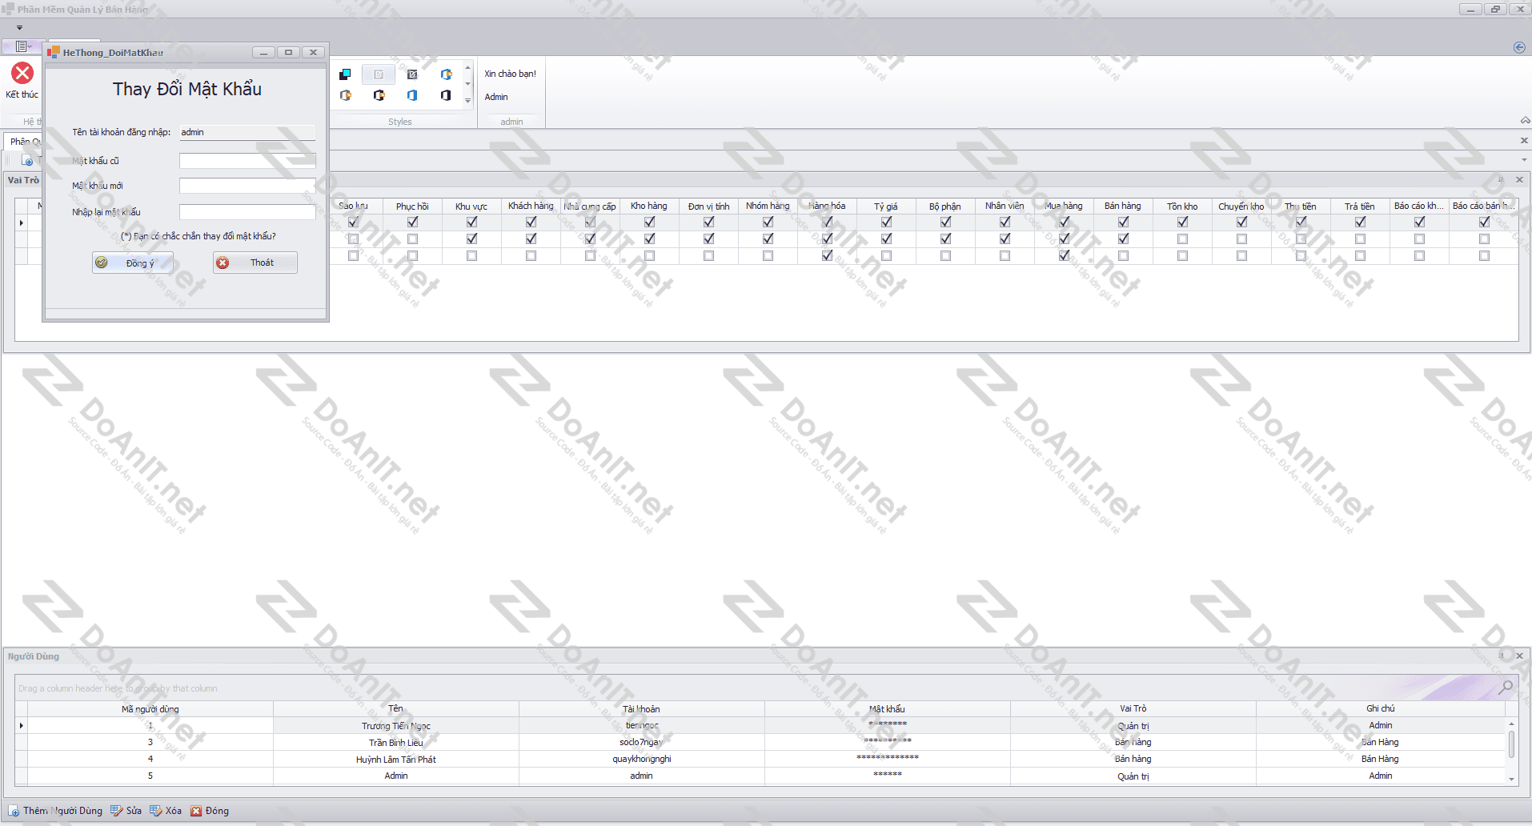Open the document tab list dropdown arrow
Viewport: 1532px width, 826px height.
[x=1524, y=159]
